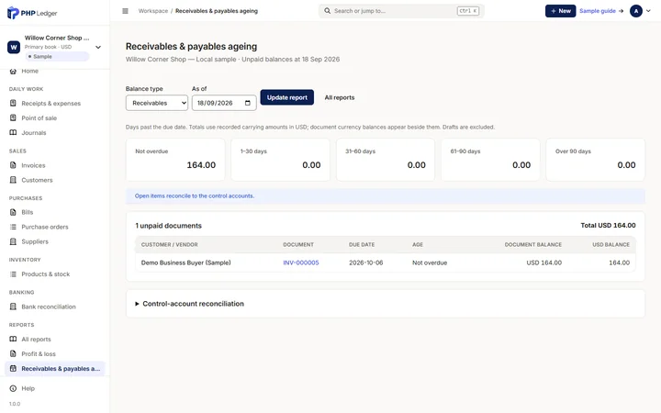
Task: Click the Willow Corner Shop W badge
Action: click(x=14, y=47)
